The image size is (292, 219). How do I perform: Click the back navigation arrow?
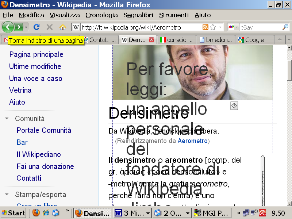tap(8, 27)
